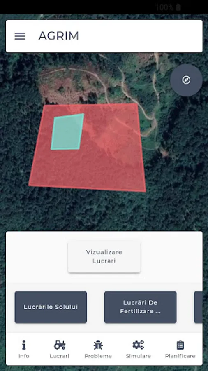Click the battery icon in status bar

click(178, 7)
